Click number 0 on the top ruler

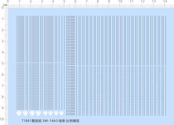(x=8, y=1)
